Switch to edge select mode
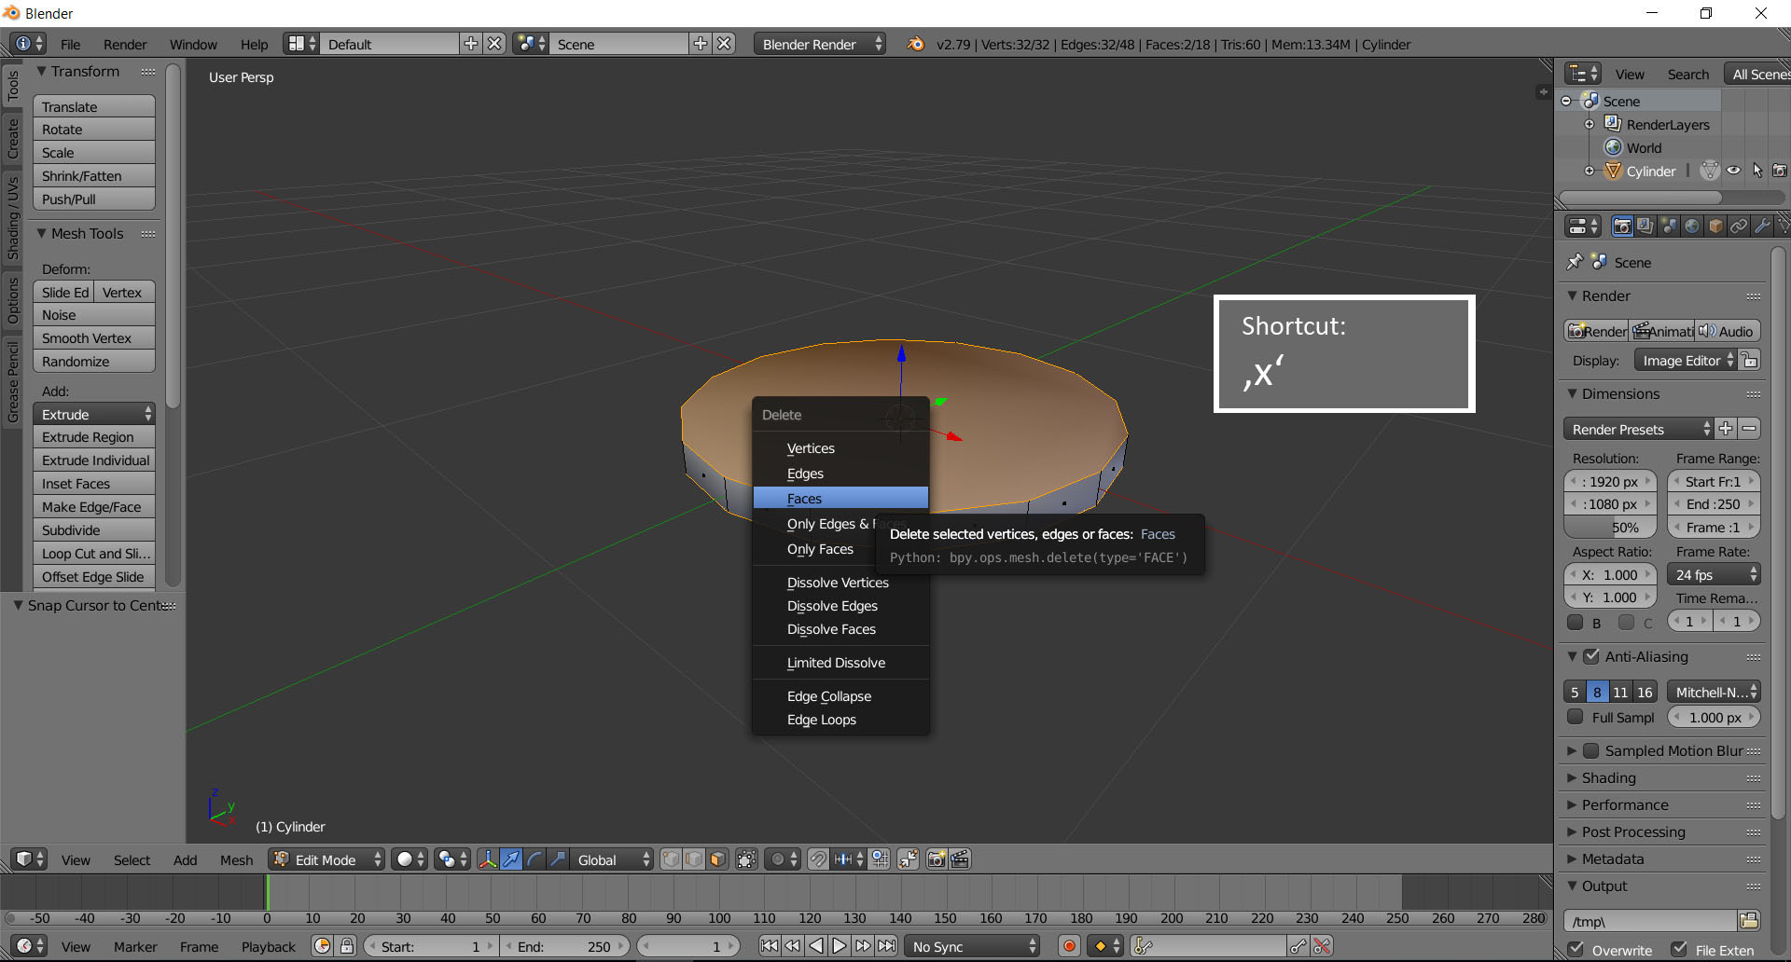Viewport: 1791px width, 962px height. (694, 859)
